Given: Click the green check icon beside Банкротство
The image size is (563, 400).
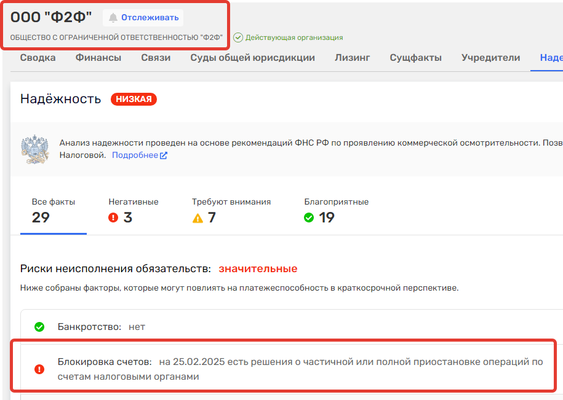Looking at the screenshot, I should [x=39, y=327].
